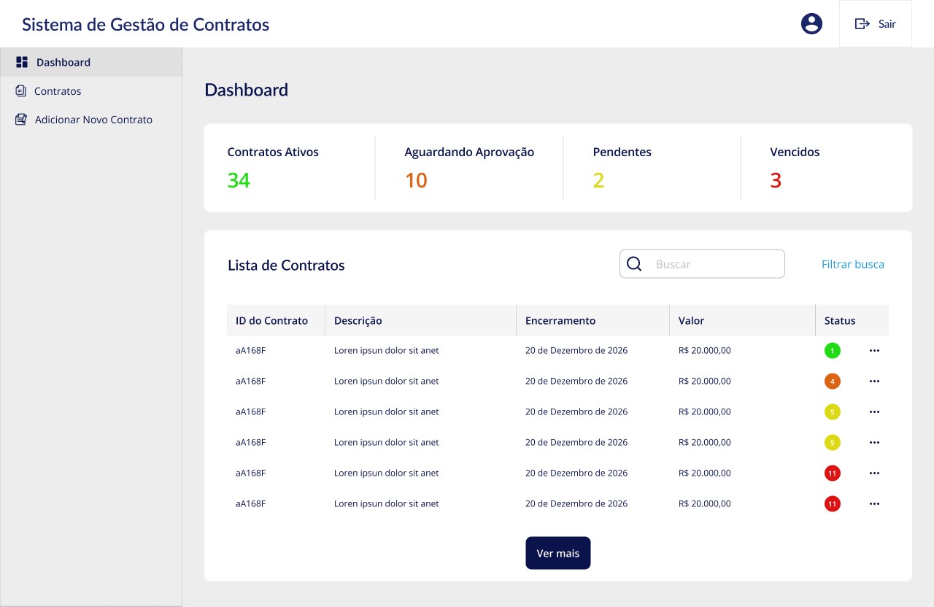Click the green status badge numbered 1

pyautogui.click(x=833, y=351)
